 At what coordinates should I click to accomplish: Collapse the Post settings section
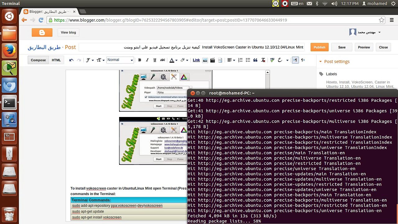coord(321,62)
